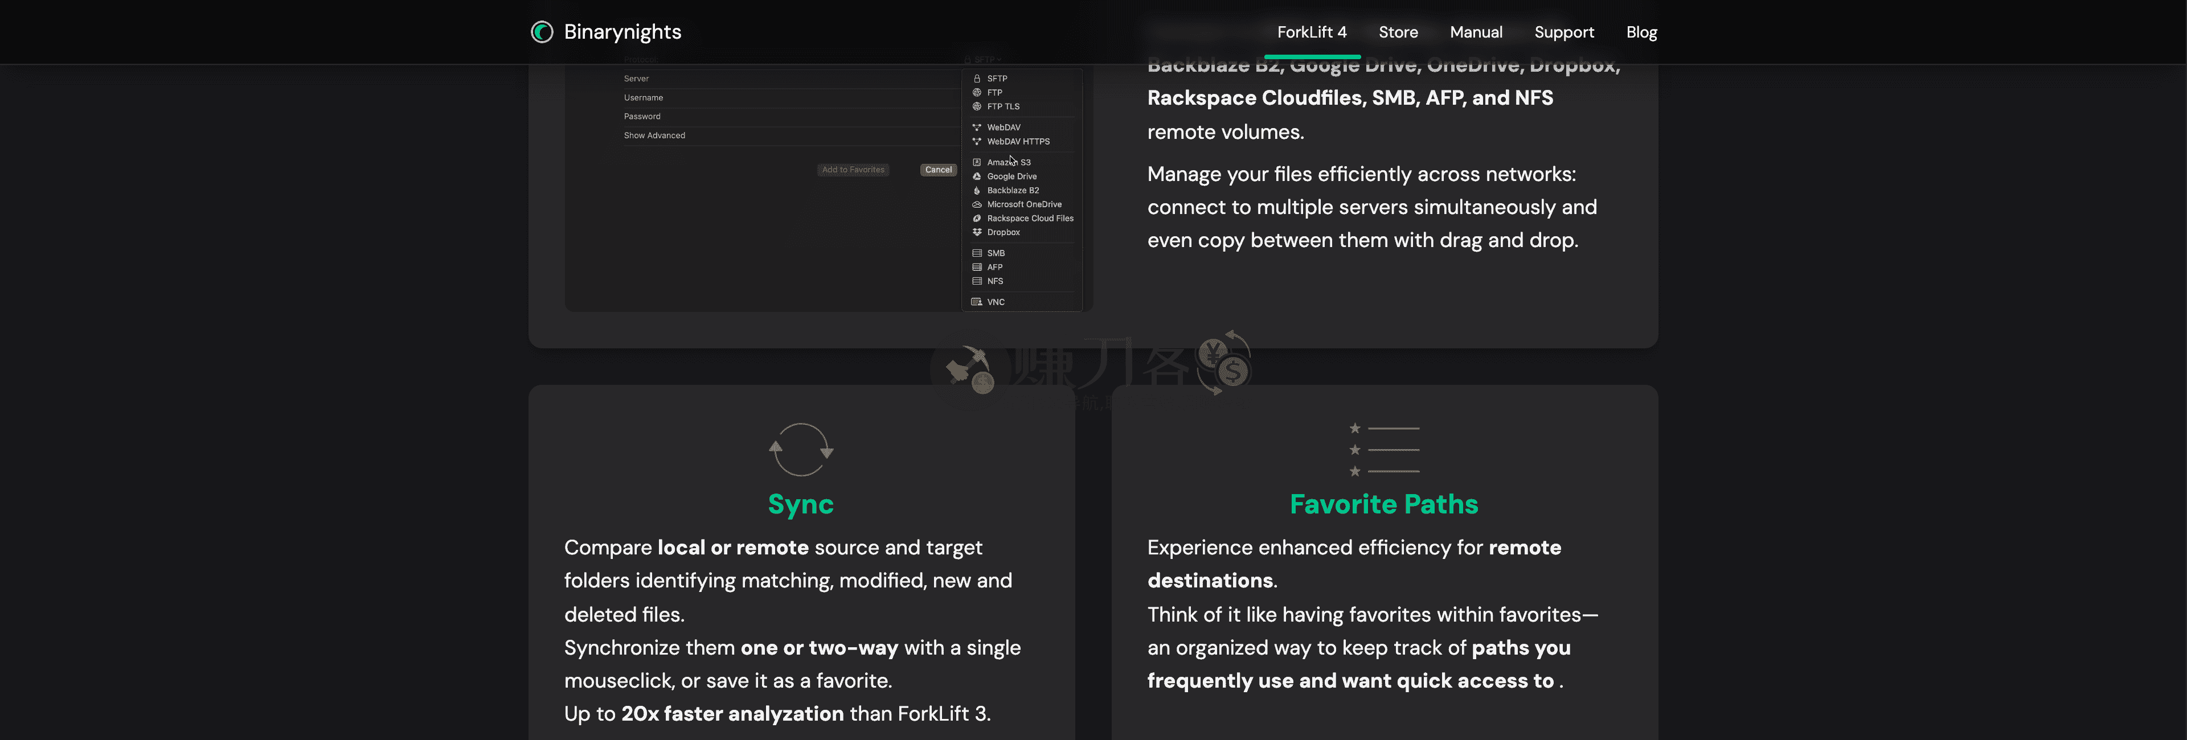
Task: Pick SMB in the protocol list
Action: 995,254
